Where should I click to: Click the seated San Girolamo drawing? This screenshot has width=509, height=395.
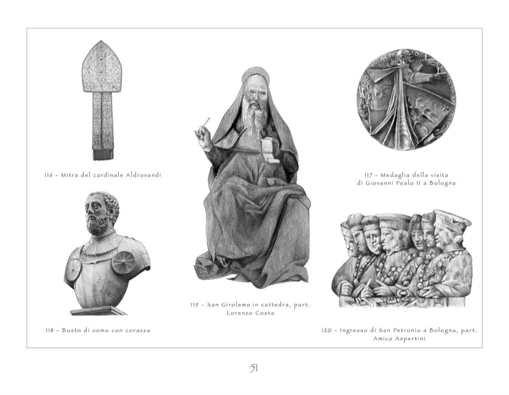pos(253,178)
